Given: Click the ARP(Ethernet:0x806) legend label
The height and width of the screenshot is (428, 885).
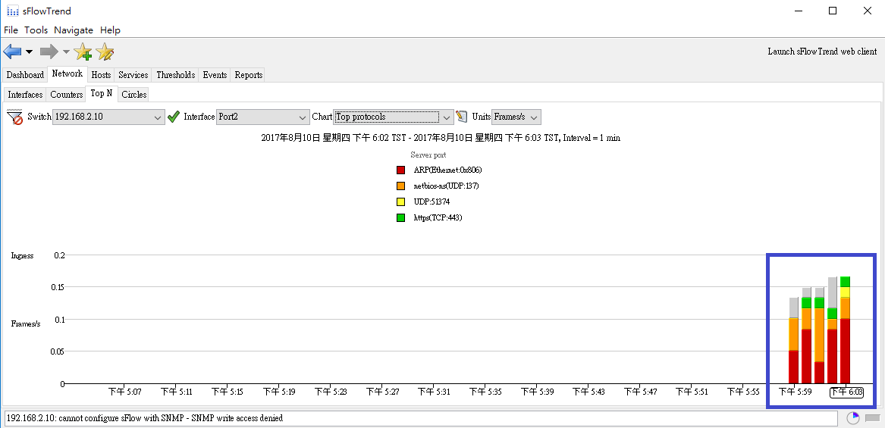Looking at the screenshot, I should point(448,170).
